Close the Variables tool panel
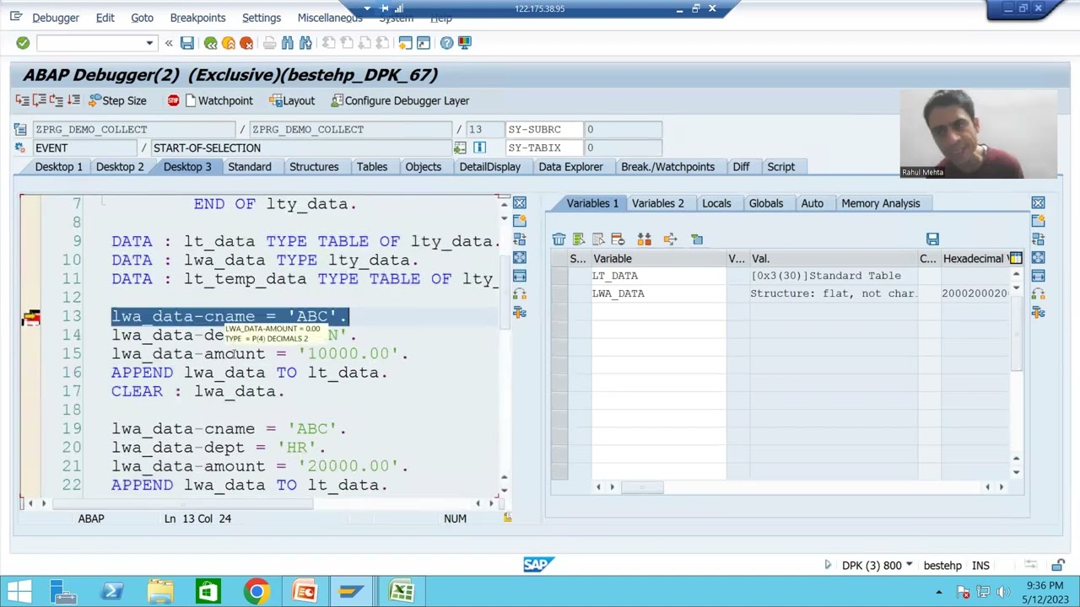 (x=1038, y=203)
